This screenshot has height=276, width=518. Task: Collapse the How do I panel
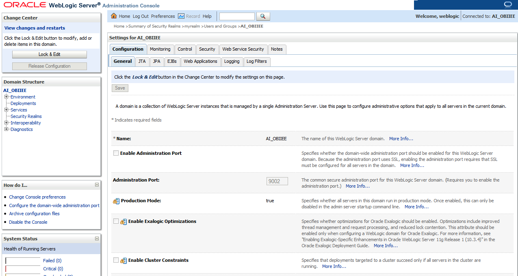(x=97, y=185)
